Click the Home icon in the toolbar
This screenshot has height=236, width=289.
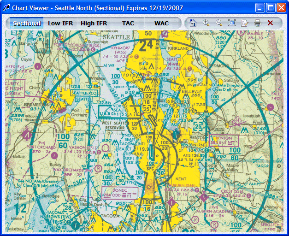[193, 23]
